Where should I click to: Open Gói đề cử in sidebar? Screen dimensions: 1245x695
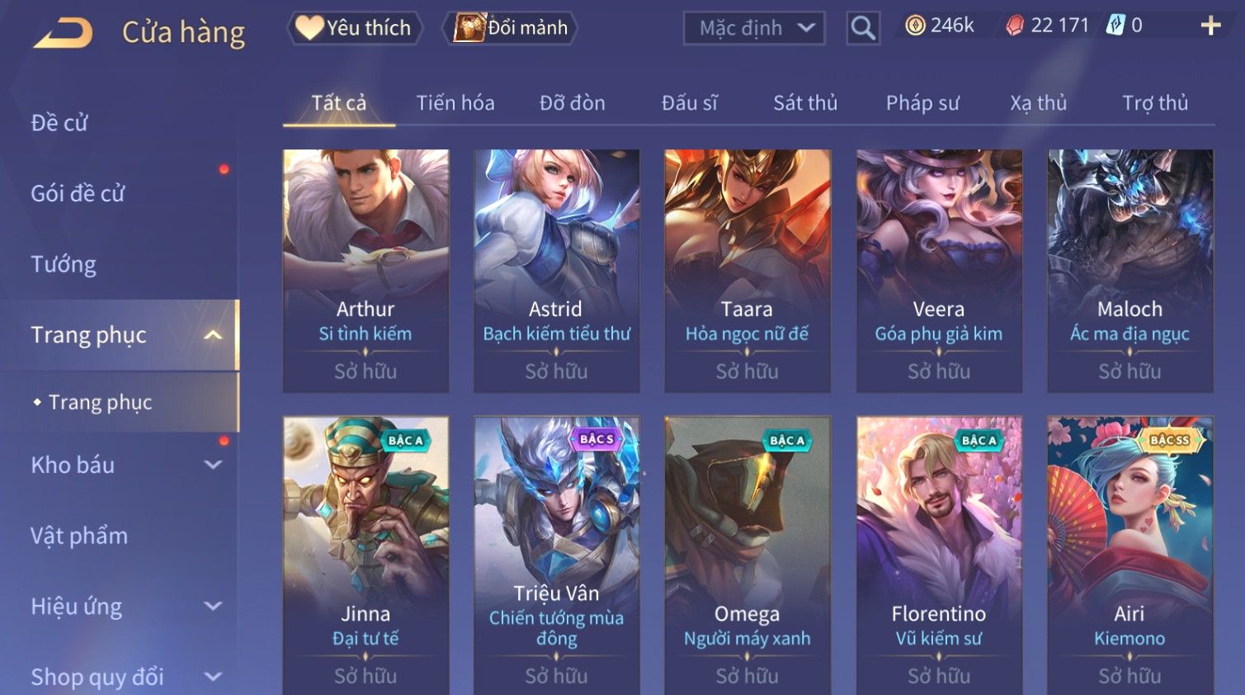[78, 194]
